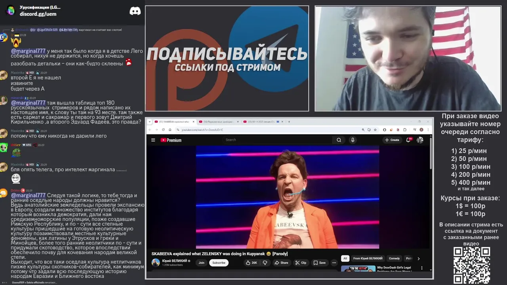
Task: Click the Юрий ВЕЛИКИЙ channel avatar
Action: point(156,262)
